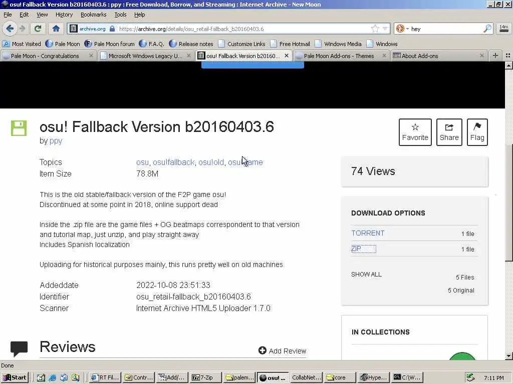Open the CollabNet taskbar window
Viewport: 513px width, 384px height.
tap(306, 377)
